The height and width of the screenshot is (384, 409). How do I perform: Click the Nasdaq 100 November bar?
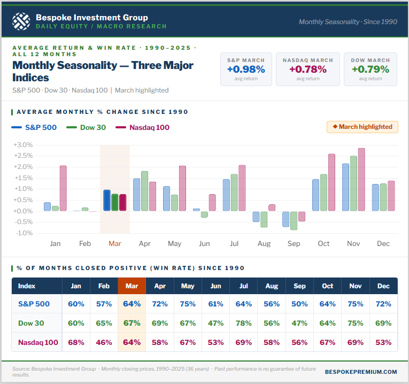point(361,180)
